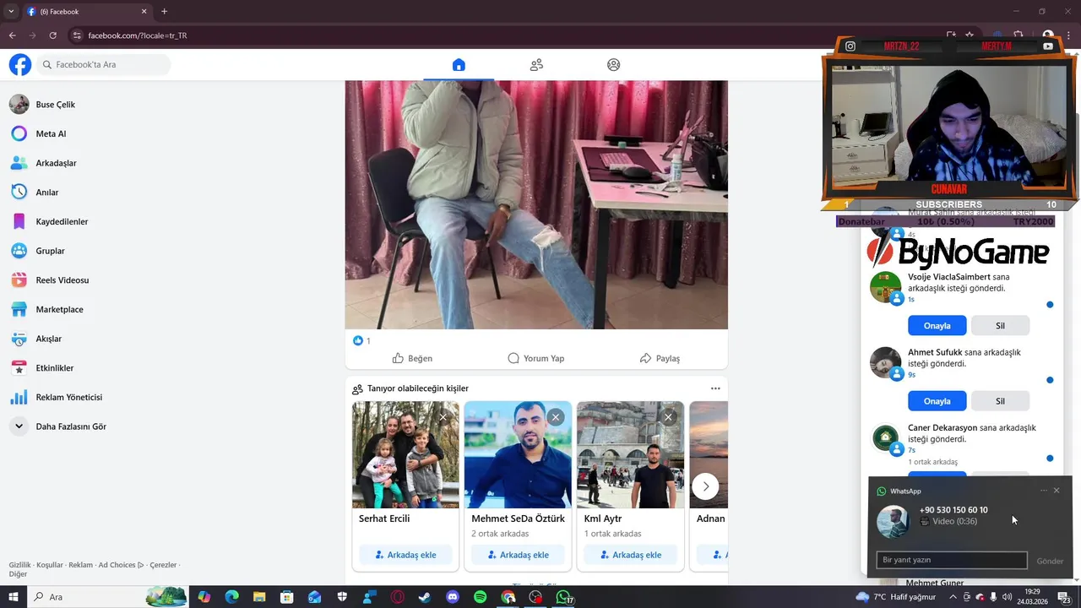Viewport: 1081px width, 608px height.
Task: Open Kml Aytr profile photo
Action: tap(631, 454)
